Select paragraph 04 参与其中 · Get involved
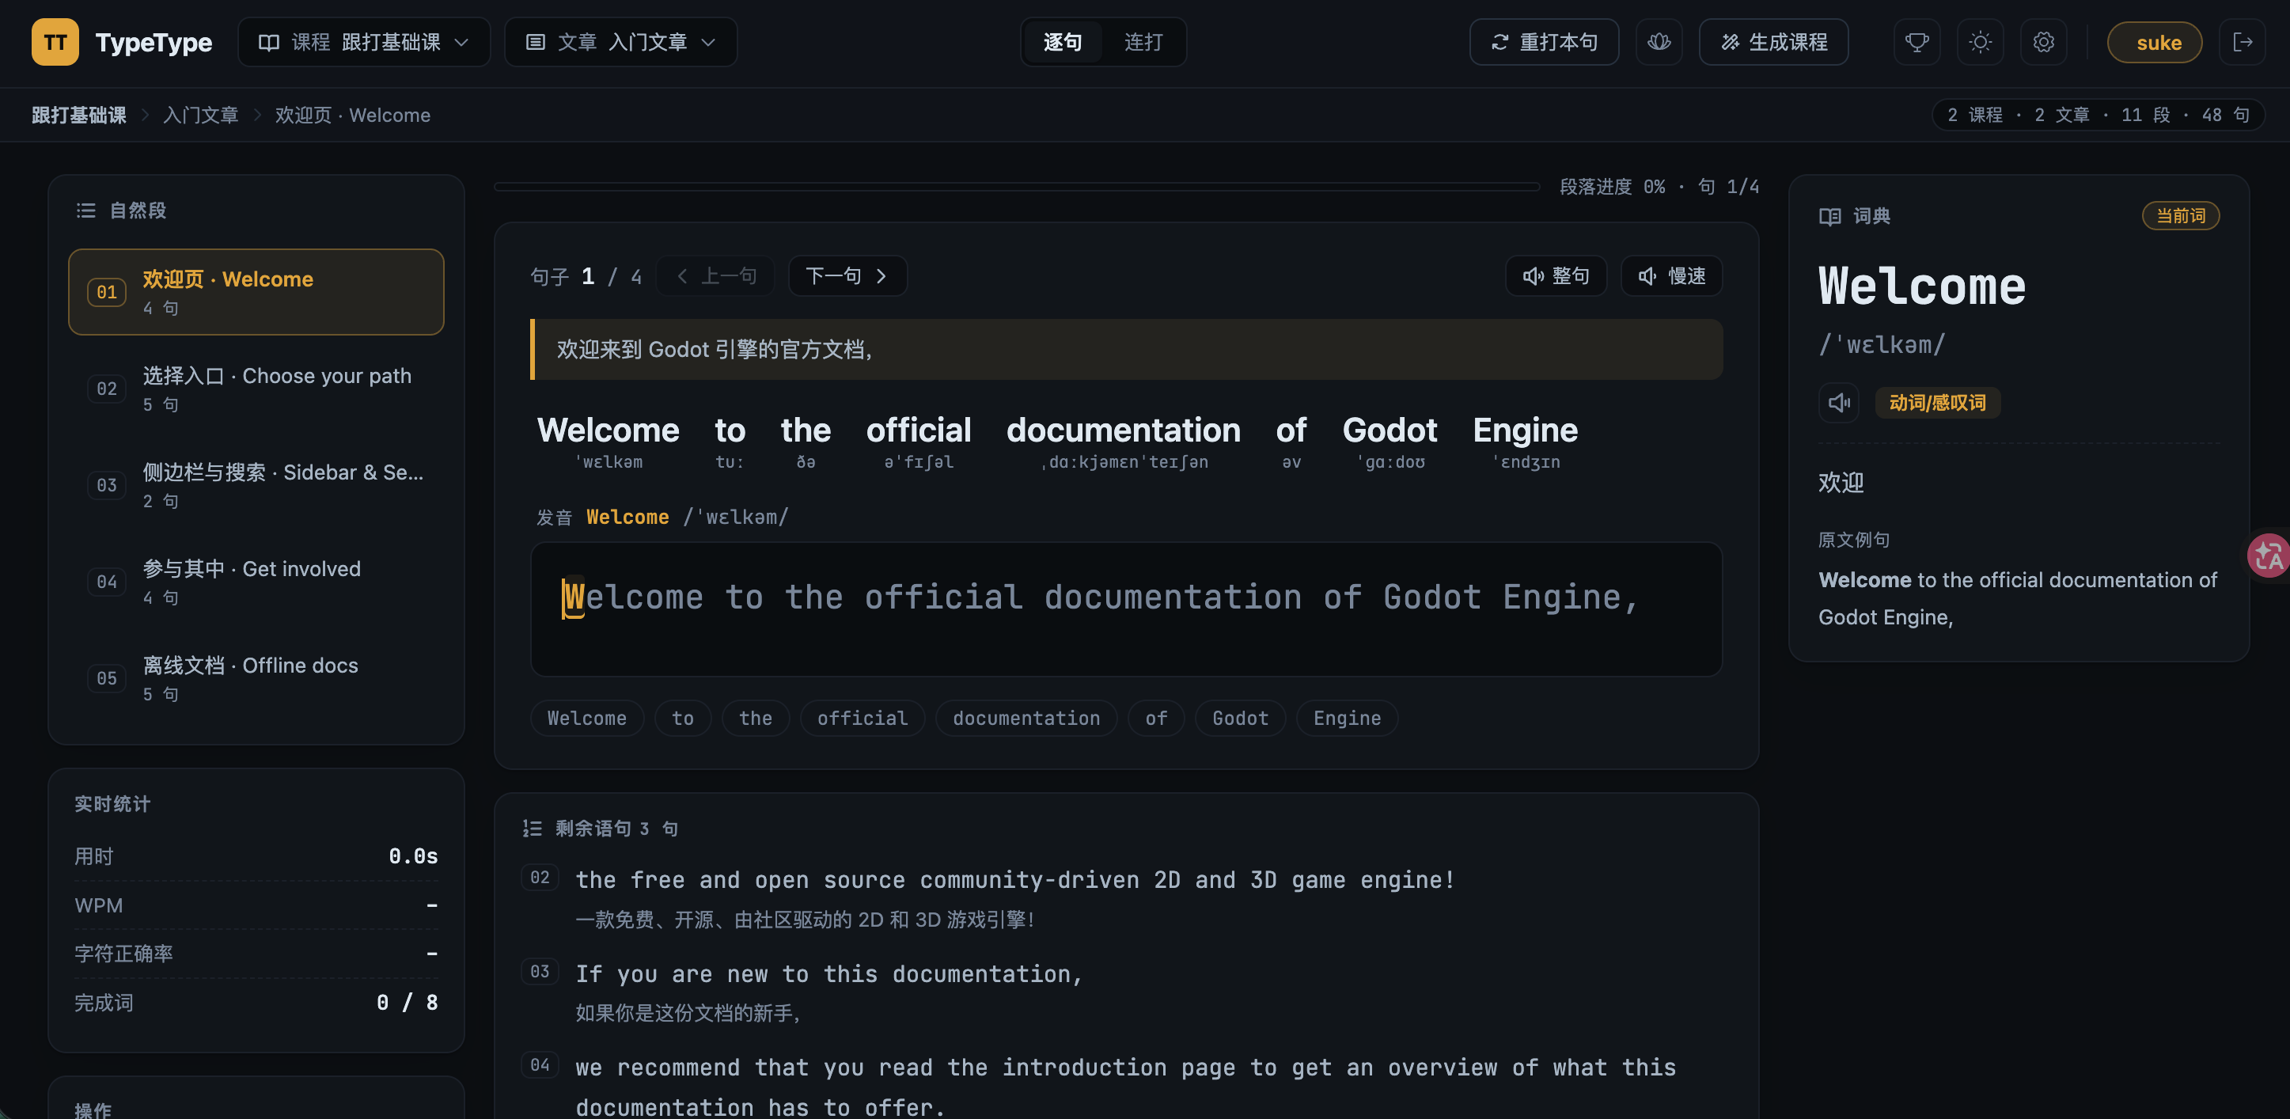2290x1119 pixels. pyautogui.click(x=256, y=582)
